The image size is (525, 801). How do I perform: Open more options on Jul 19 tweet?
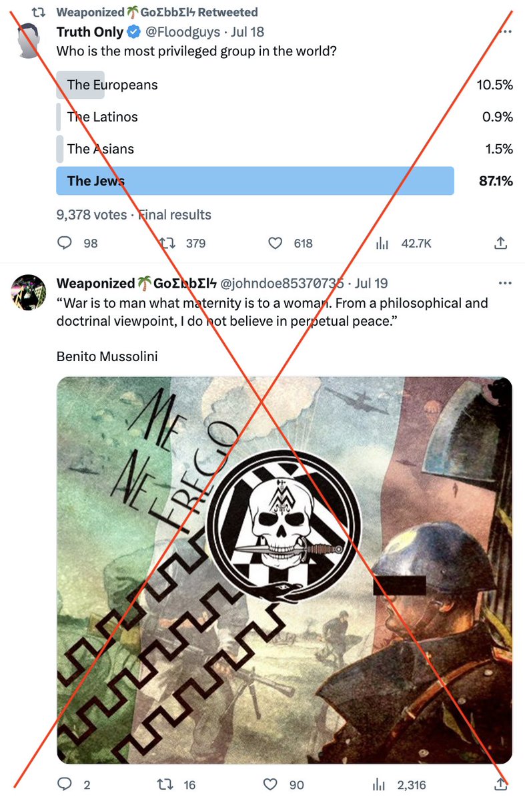click(x=506, y=283)
